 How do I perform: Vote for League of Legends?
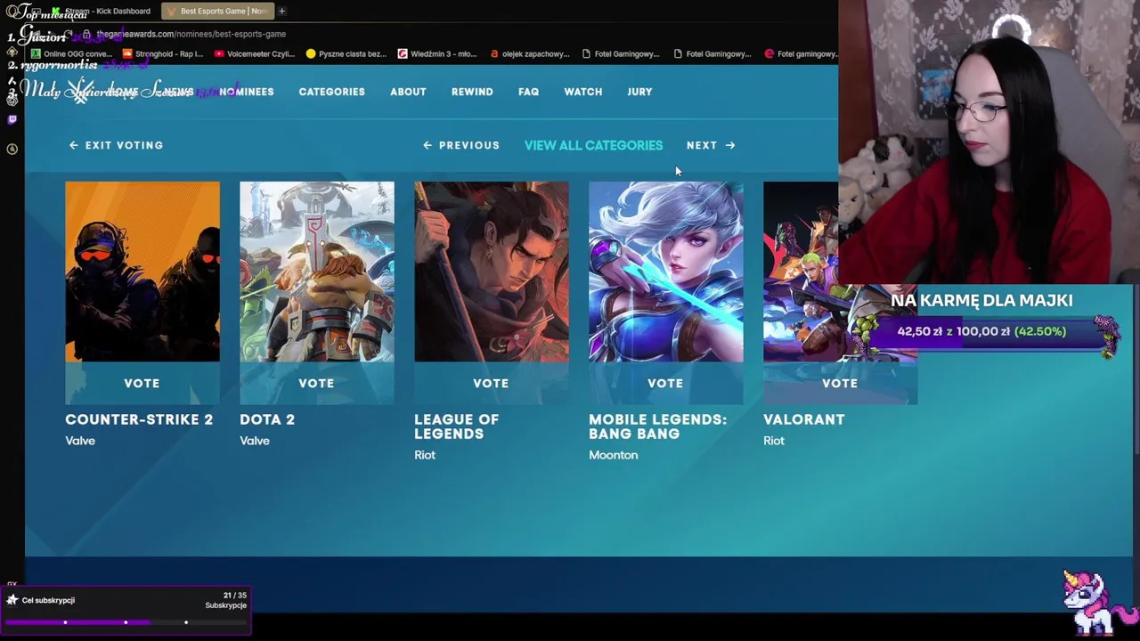(x=491, y=383)
